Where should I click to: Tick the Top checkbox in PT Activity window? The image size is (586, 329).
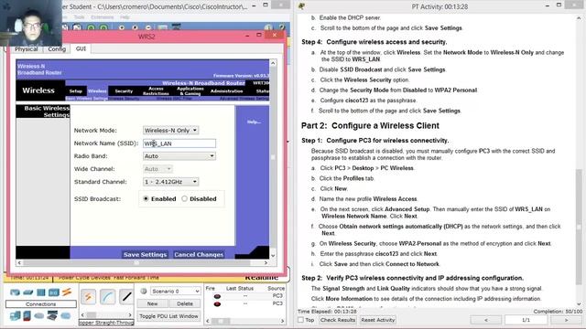300,320
